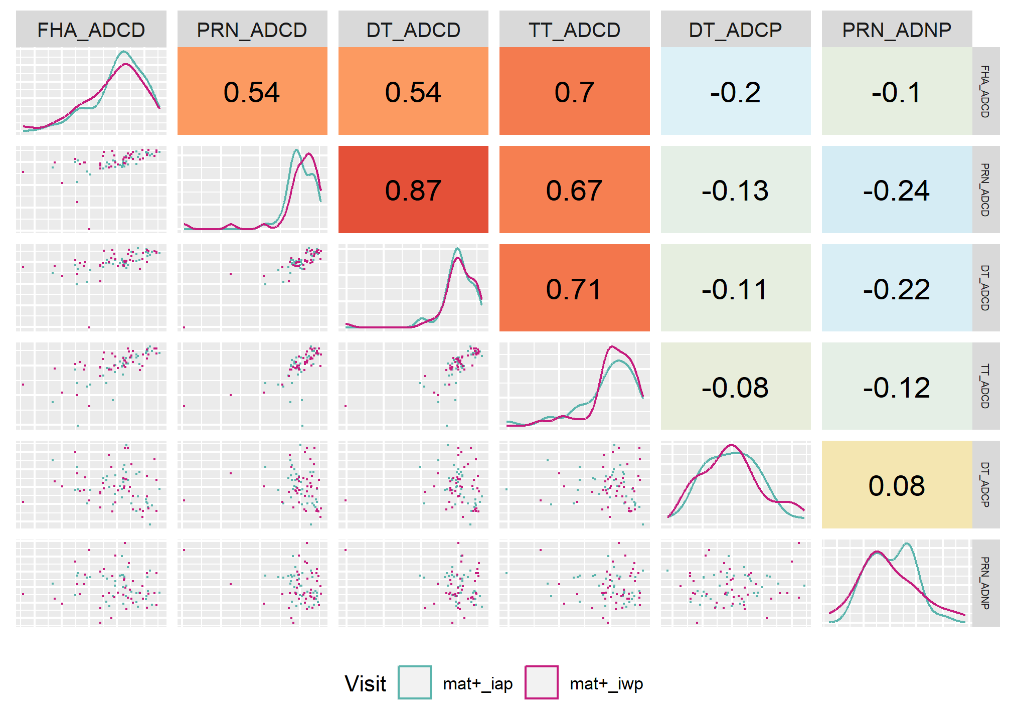Select the PRN_ADCD column header
Viewport: 1011px width, 722px height.
252,30
